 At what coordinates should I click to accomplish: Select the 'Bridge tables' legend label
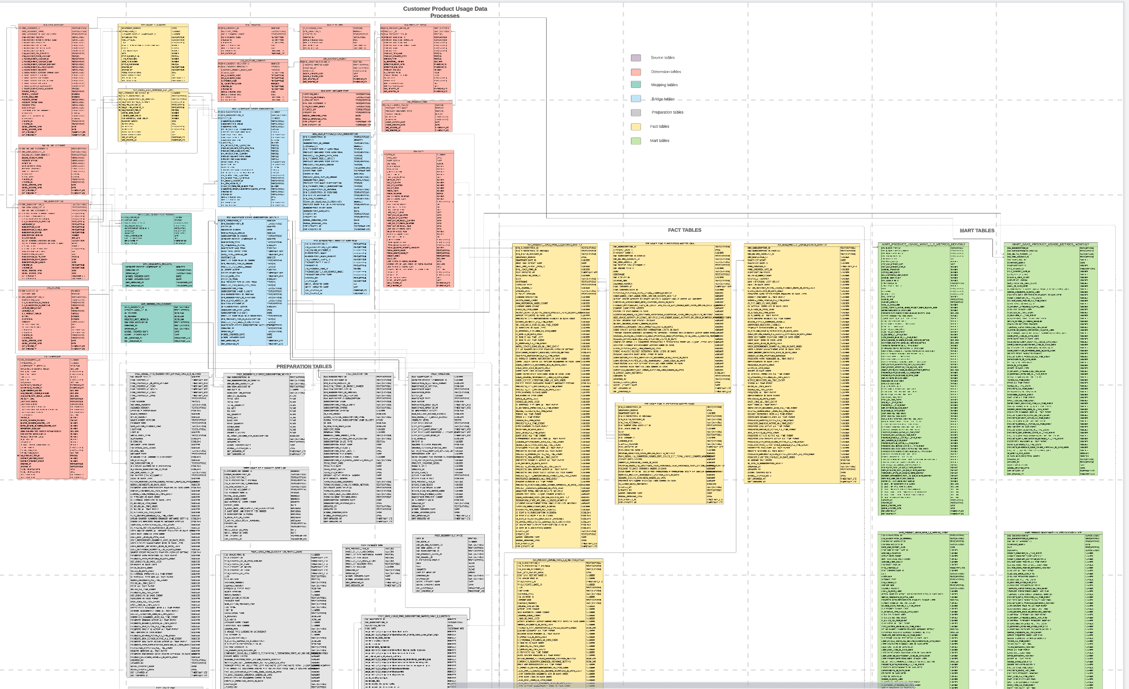[663, 99]
